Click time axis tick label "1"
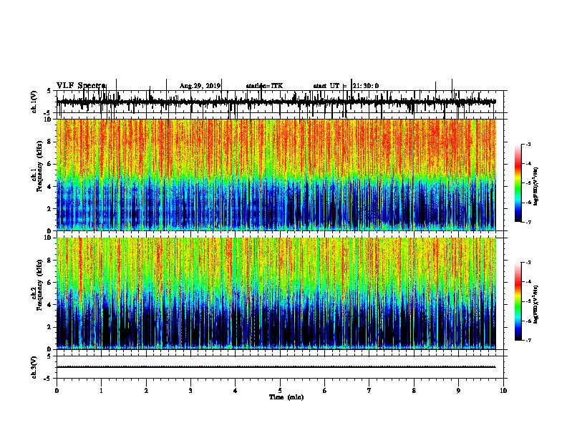Image resolution: width=567 pixels, height=438 pixels. click(x=101, y=391)
